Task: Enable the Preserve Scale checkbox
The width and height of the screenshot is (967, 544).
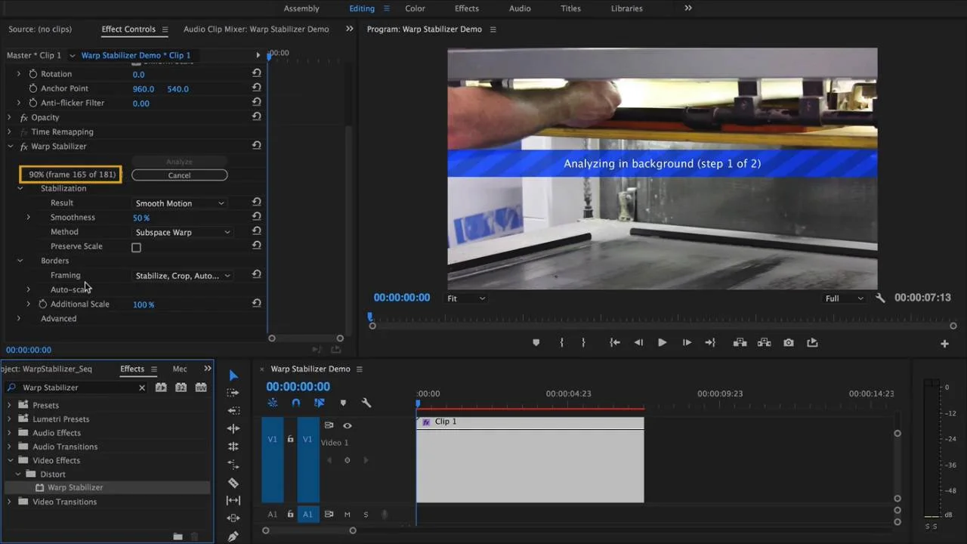Action: click(x=136, y=247)
